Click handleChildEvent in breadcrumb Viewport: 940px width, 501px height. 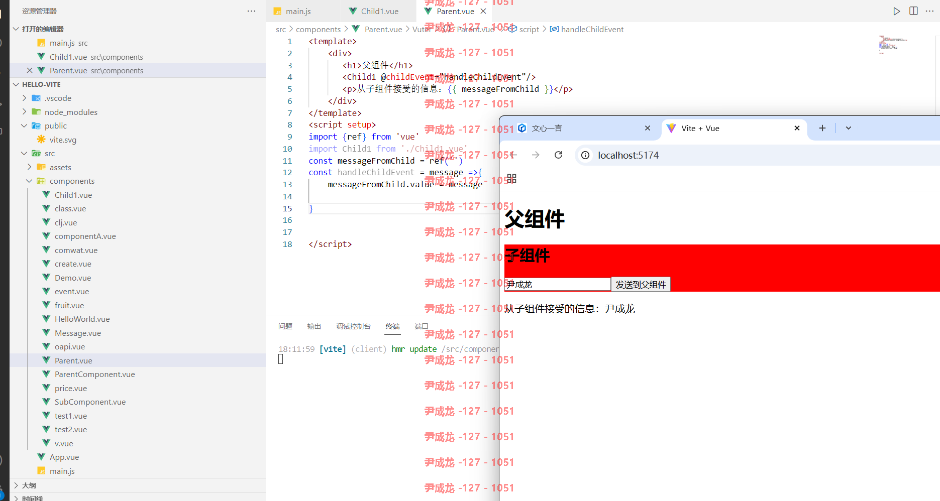[x=592, y=29]
